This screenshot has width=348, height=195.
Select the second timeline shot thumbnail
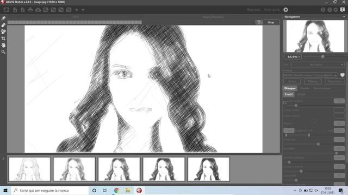(x=74, y=169)
